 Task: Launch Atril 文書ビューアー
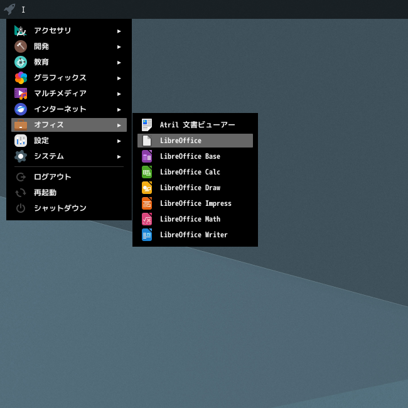click(195, 125)
